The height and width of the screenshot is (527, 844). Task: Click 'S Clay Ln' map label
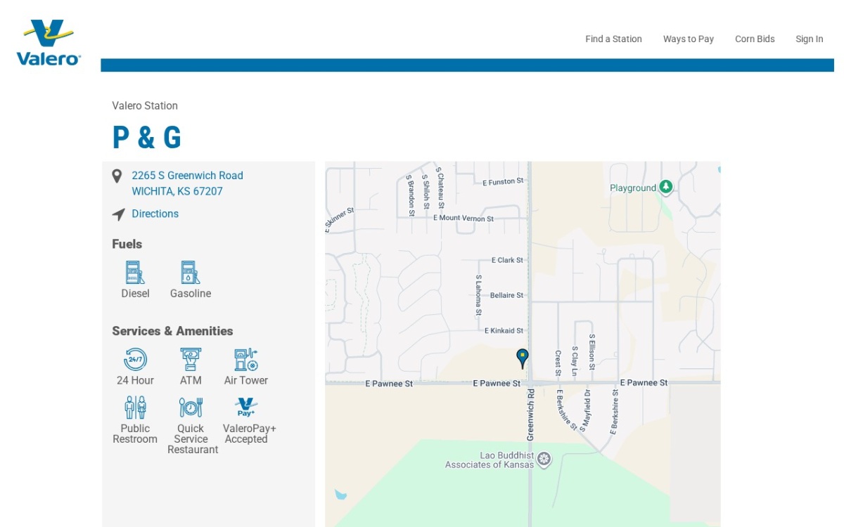coord(575,361)
